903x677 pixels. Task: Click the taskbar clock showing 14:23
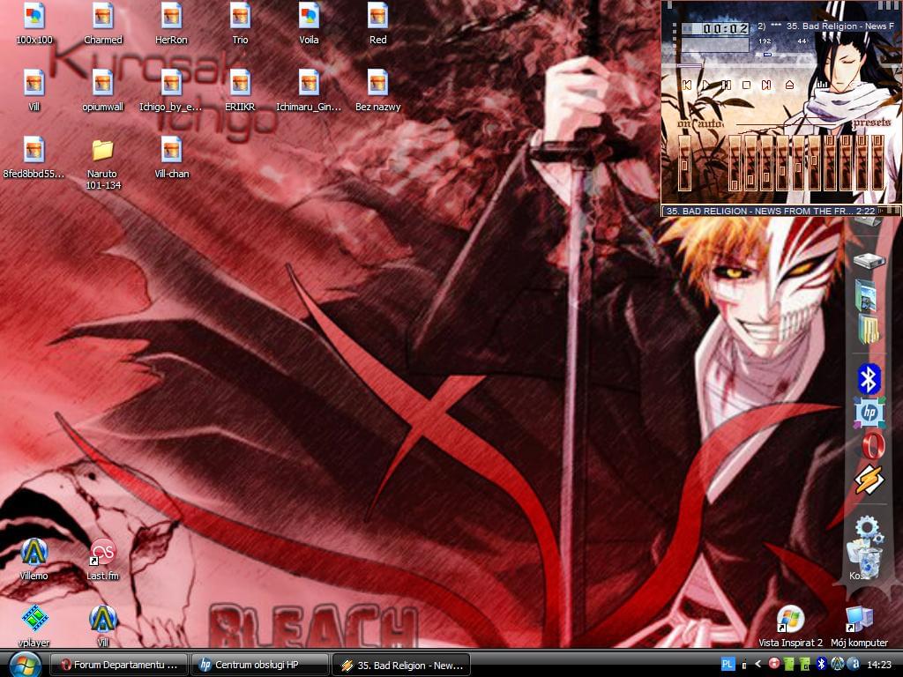(x=879, y=665)
